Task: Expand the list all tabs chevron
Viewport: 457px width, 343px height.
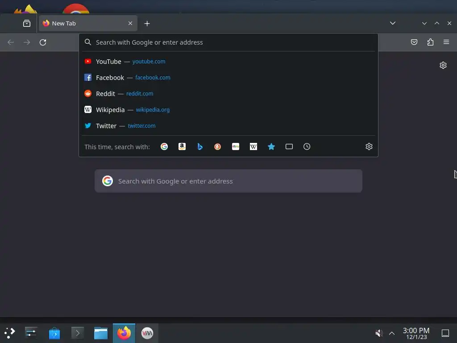Action: click(x=393, y=23)
